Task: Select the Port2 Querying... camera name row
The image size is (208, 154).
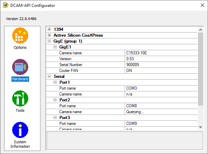Action: click(x=161, y=112)
